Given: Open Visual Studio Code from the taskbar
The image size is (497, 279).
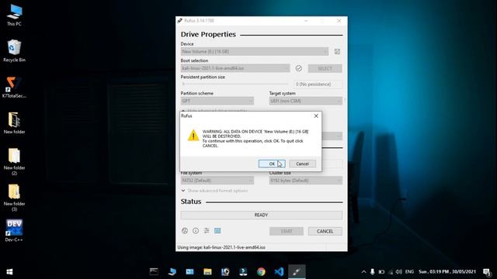Looking at the screenshot, I should 279,272.
